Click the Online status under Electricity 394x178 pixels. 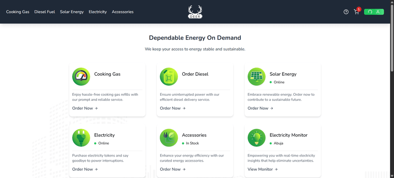pyautogui.click(x=102, y=143)
